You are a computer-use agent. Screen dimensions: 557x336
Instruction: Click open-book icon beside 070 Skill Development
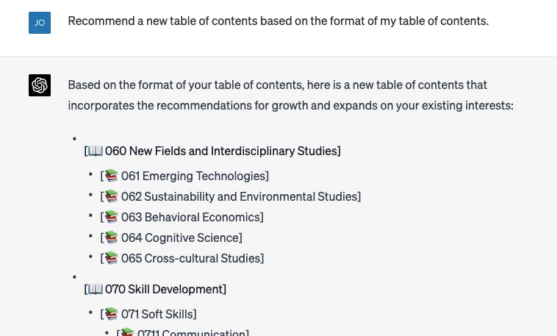click(96, 290)
